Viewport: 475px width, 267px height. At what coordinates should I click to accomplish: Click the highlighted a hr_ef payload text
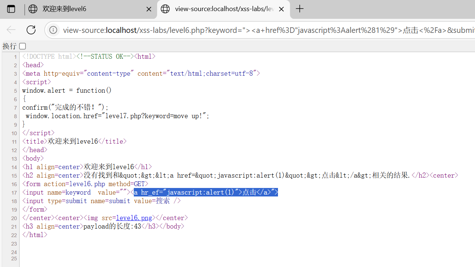point(206,192)
